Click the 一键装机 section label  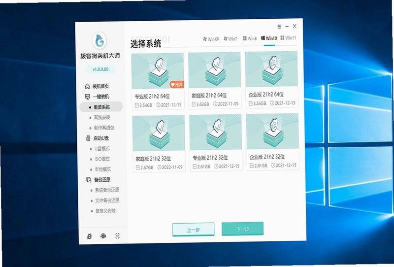(101, 97)
